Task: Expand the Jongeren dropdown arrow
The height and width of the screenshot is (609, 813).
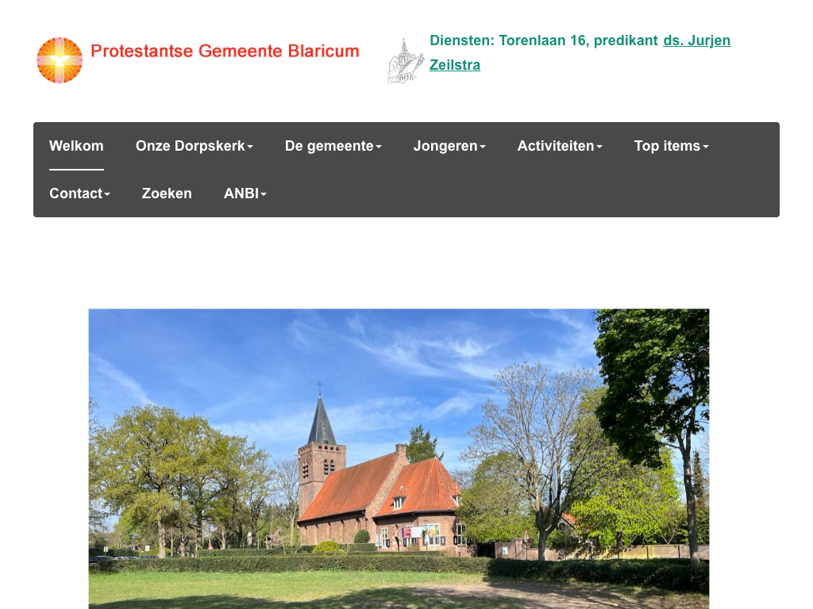Action: point(483,147)
